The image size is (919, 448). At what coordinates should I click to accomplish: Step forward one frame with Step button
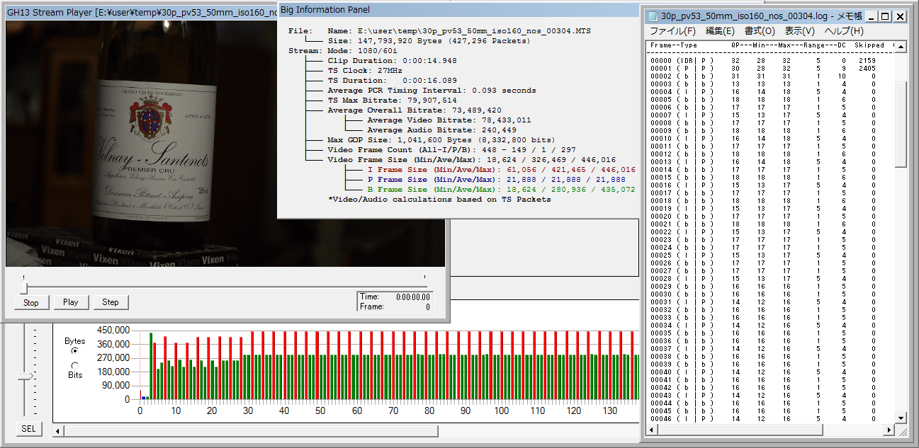(x=111, y=302)
